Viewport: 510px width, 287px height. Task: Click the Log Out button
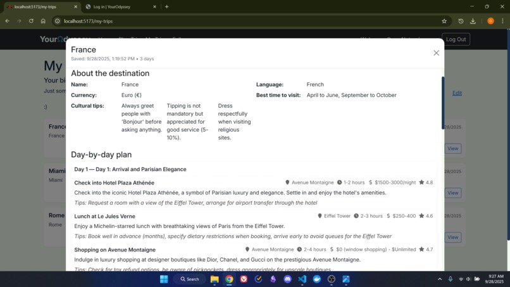click(x=456, y=39)
